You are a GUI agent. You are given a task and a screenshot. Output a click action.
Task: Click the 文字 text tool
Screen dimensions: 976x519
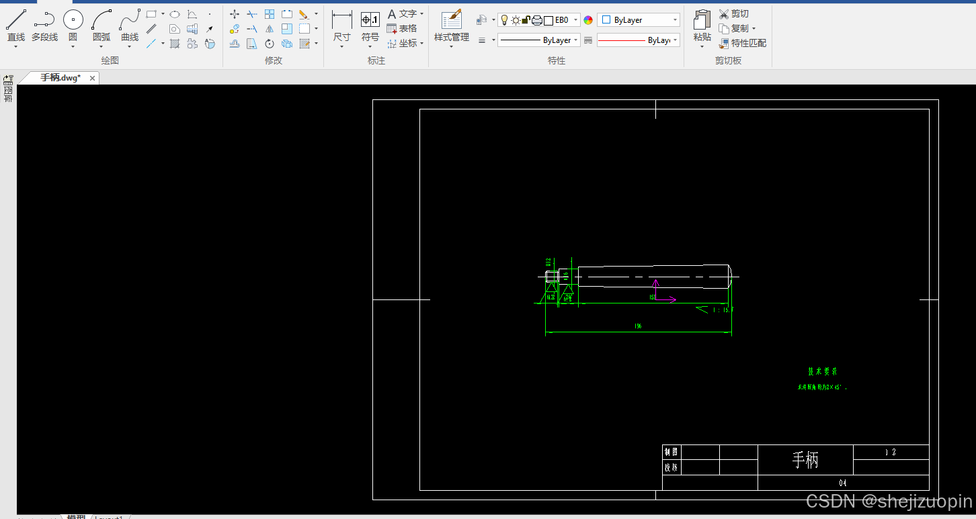[x=402, y=13]
